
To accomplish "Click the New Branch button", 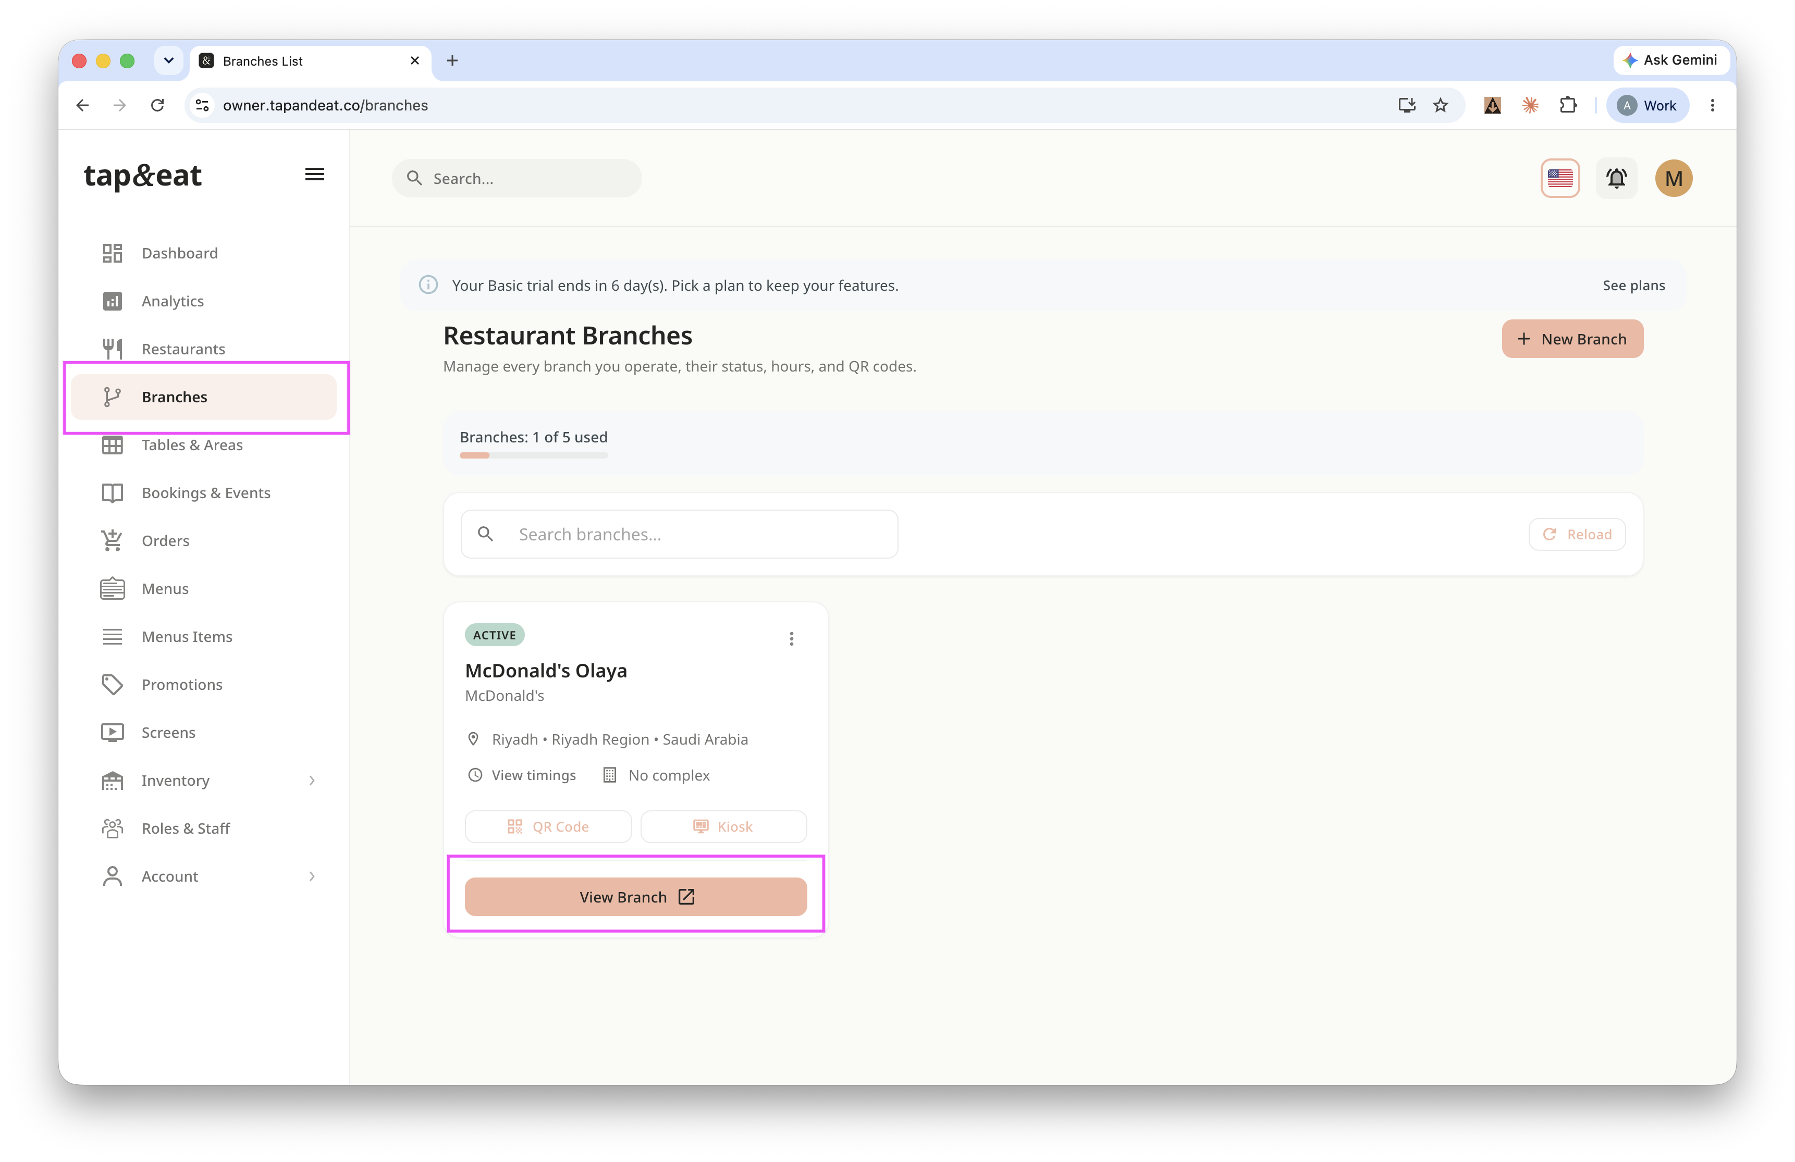I will click(1572, 339).
